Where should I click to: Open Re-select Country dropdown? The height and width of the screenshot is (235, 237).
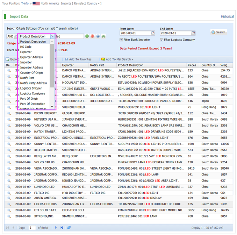coord(87,4)
